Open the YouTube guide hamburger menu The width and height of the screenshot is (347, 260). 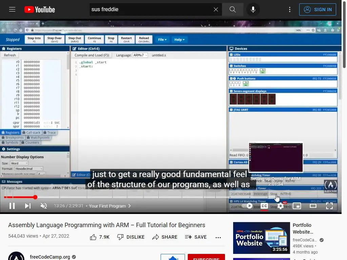pyautogui.click(x=12, y=9)
